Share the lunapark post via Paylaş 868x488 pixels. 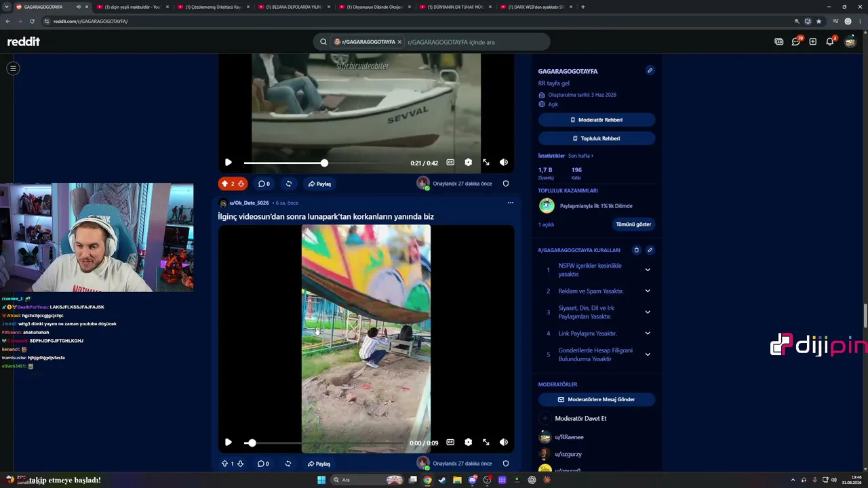coord(319,464)
